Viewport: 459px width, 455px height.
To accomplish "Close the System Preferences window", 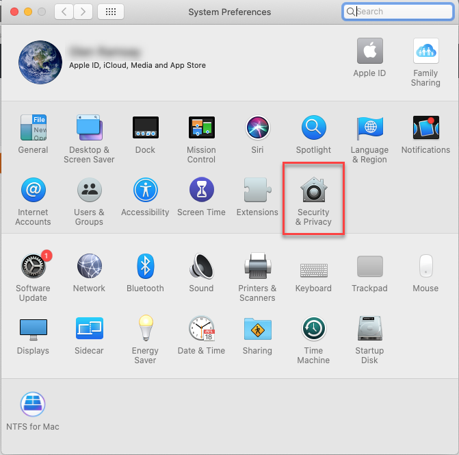I will [x=14, y=12].
